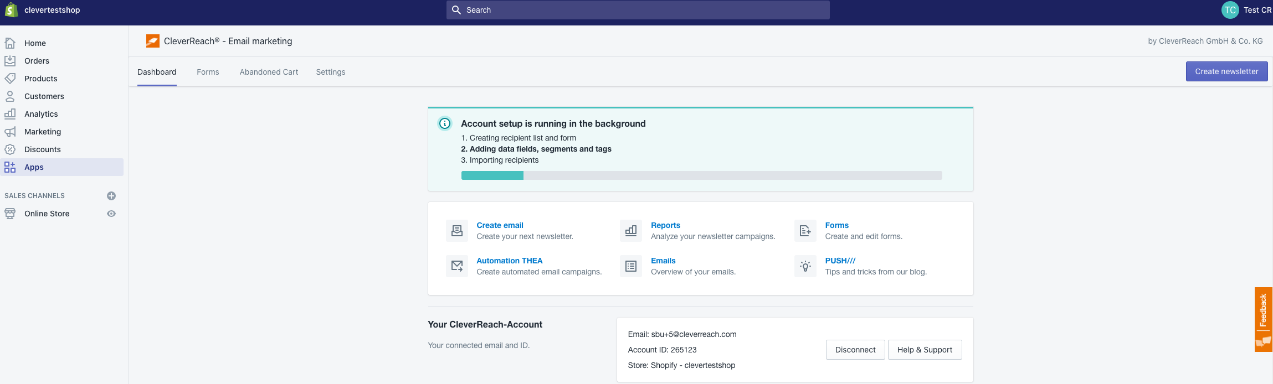This screenshot has height=384, width=1273.
Task: Open the Settings tab
Action: click(x=331, y=72)
